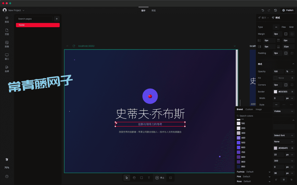Screen dimensions: 297x185
Task: Open the opacity unit % dropdown
Action: coord(290,71)
